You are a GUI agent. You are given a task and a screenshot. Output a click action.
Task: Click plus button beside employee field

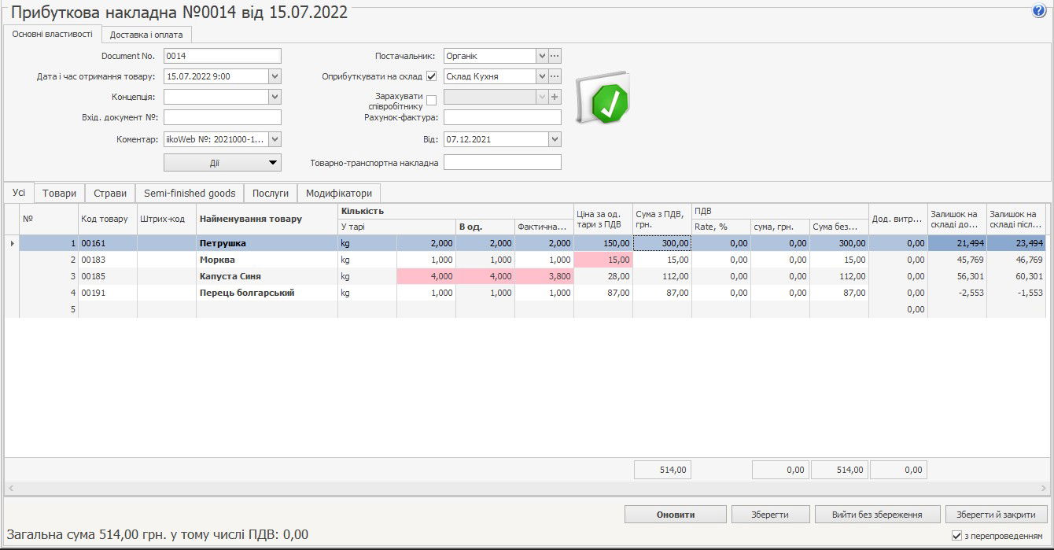click(x=555, y=97)
